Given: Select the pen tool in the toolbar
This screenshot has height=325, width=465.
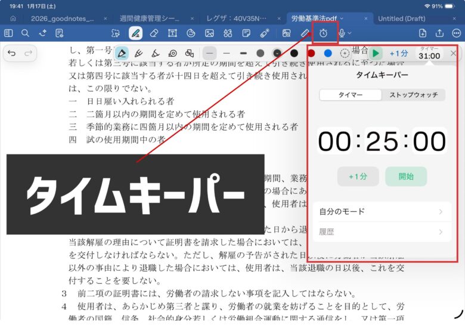Looking at the screenshot, I should (135, 33).
